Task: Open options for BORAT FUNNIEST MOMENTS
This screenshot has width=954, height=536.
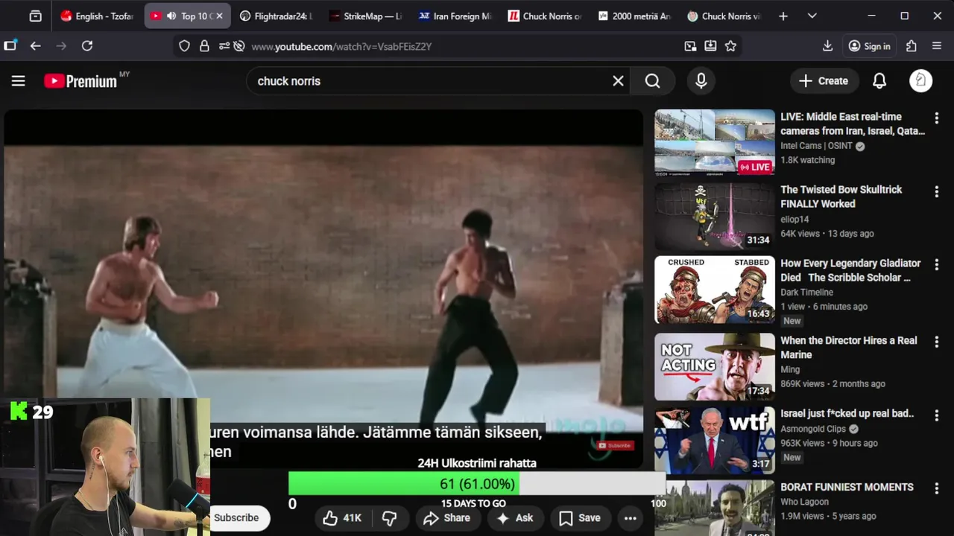Action: pos(937,488)
